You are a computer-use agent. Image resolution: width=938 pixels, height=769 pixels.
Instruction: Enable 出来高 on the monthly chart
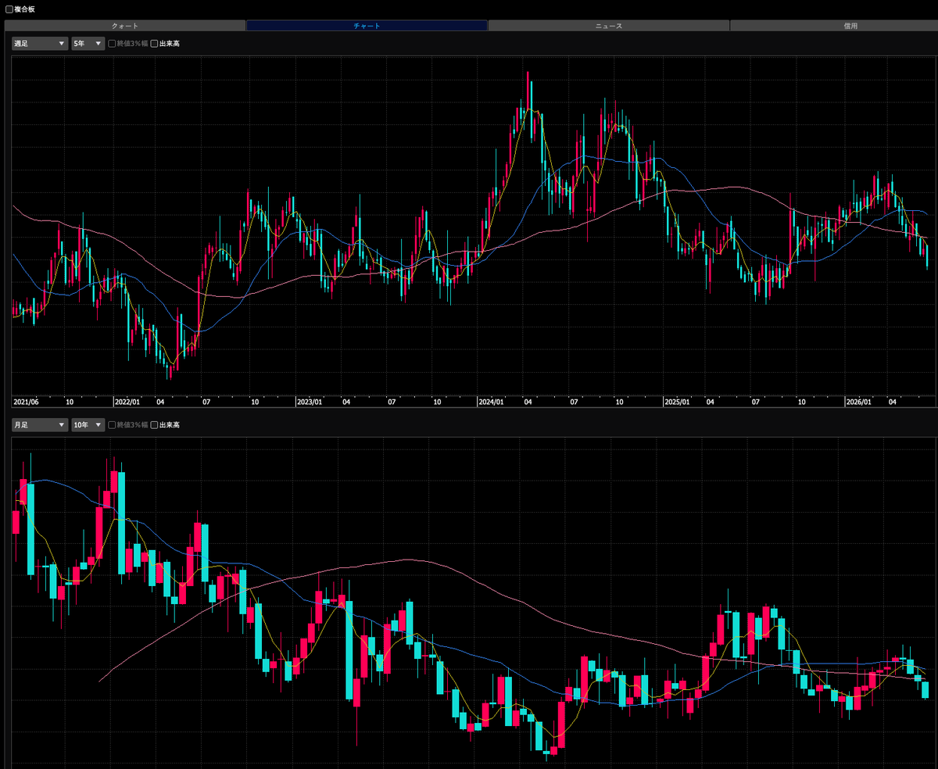(155, 424)
